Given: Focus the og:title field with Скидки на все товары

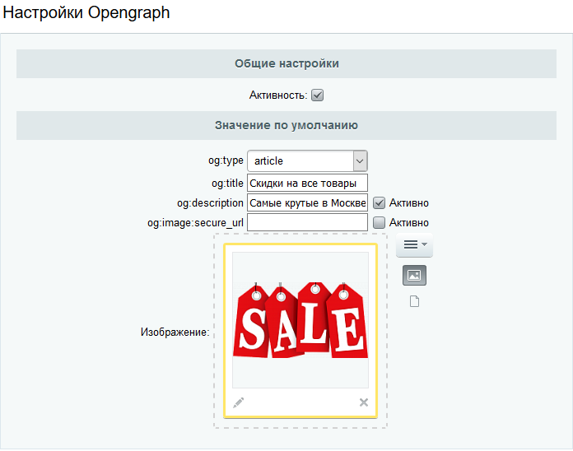Looking at the screenshot, I should tap(307, 183).
